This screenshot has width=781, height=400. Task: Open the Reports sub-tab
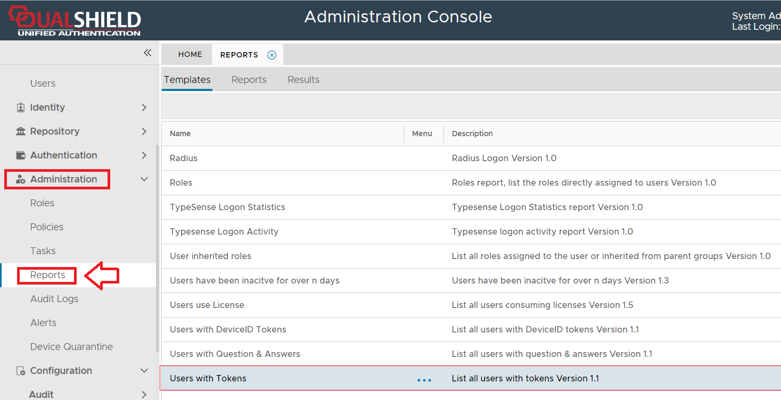pos(249,80)
